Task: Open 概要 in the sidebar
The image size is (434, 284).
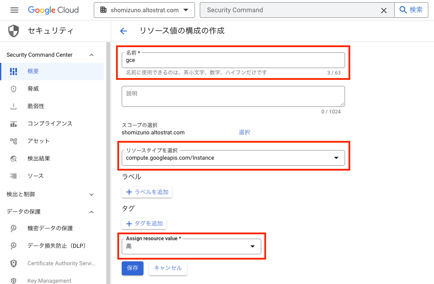Action: 52,72
